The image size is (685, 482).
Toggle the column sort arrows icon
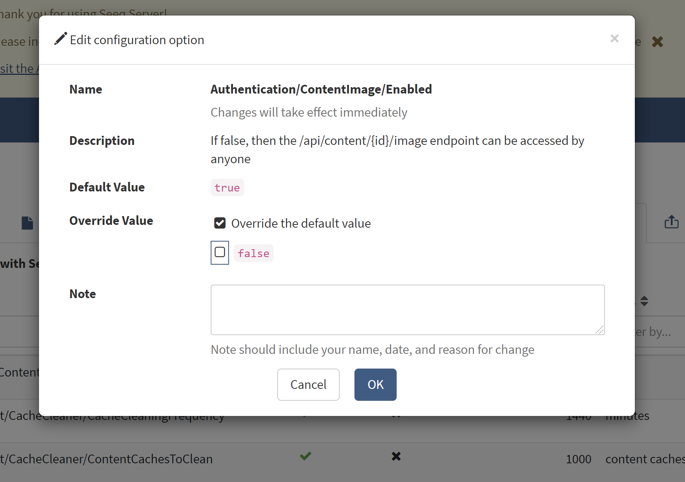644,301
